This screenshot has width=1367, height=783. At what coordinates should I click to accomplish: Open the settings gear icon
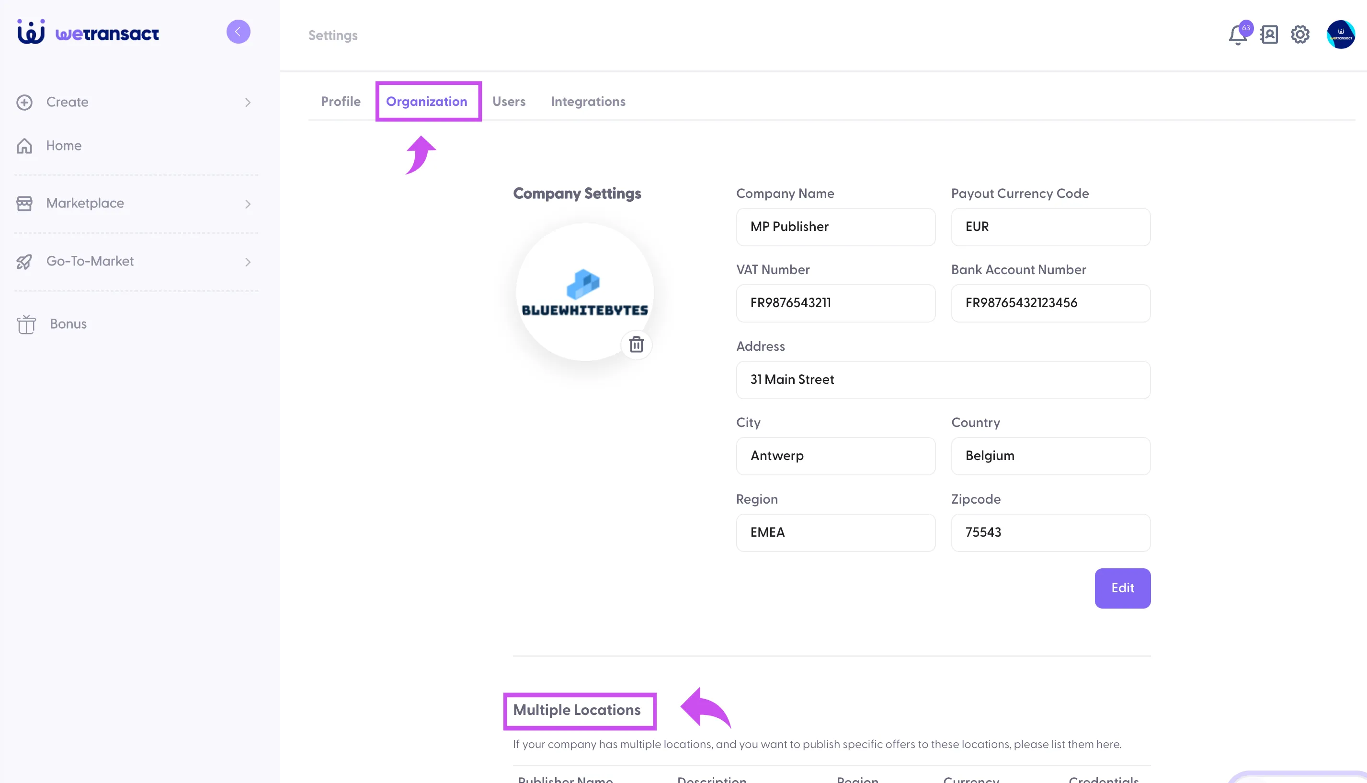1300,35
